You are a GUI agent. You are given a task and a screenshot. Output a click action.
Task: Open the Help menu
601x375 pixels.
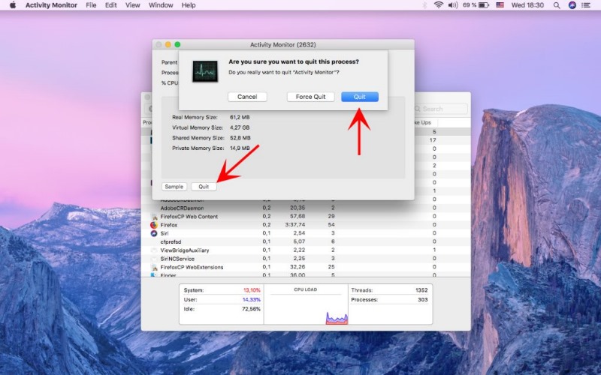pos(189,5)
